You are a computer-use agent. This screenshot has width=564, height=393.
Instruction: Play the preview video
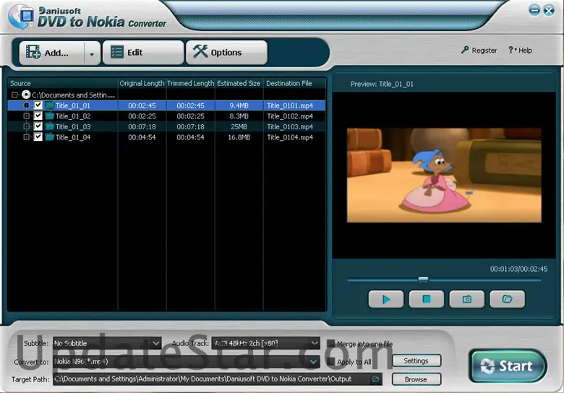(x=386, y=299)
